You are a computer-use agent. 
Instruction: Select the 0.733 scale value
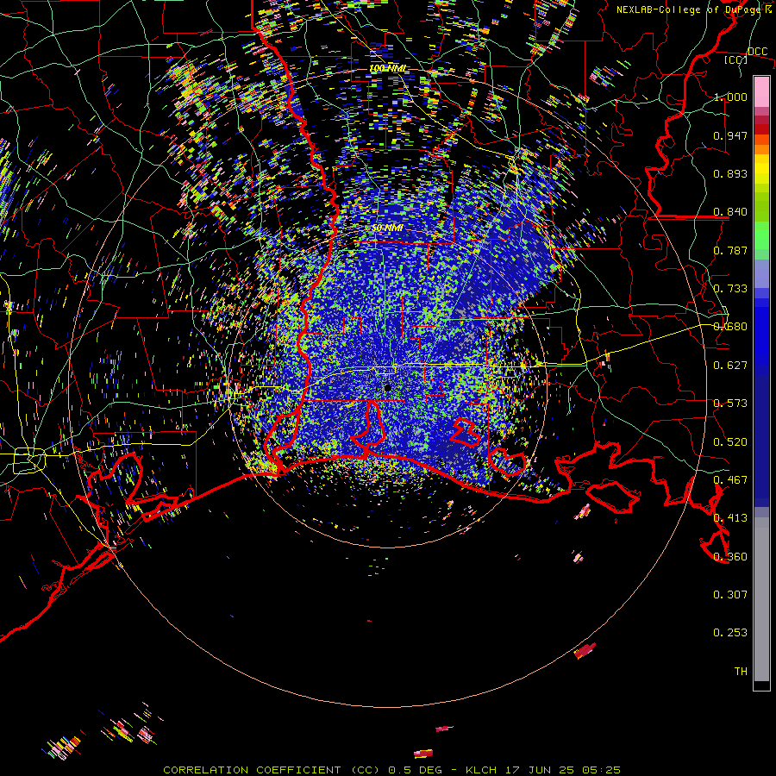click(730, 289)
